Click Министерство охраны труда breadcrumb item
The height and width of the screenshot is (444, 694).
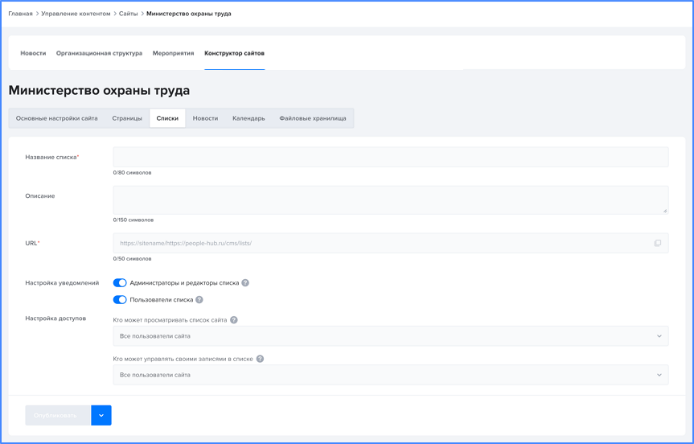[188, 14]
